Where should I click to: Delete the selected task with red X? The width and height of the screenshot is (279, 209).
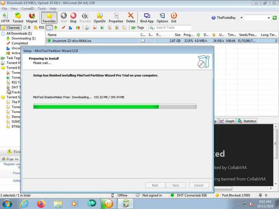pyautogui.click(x=131, y=18)
